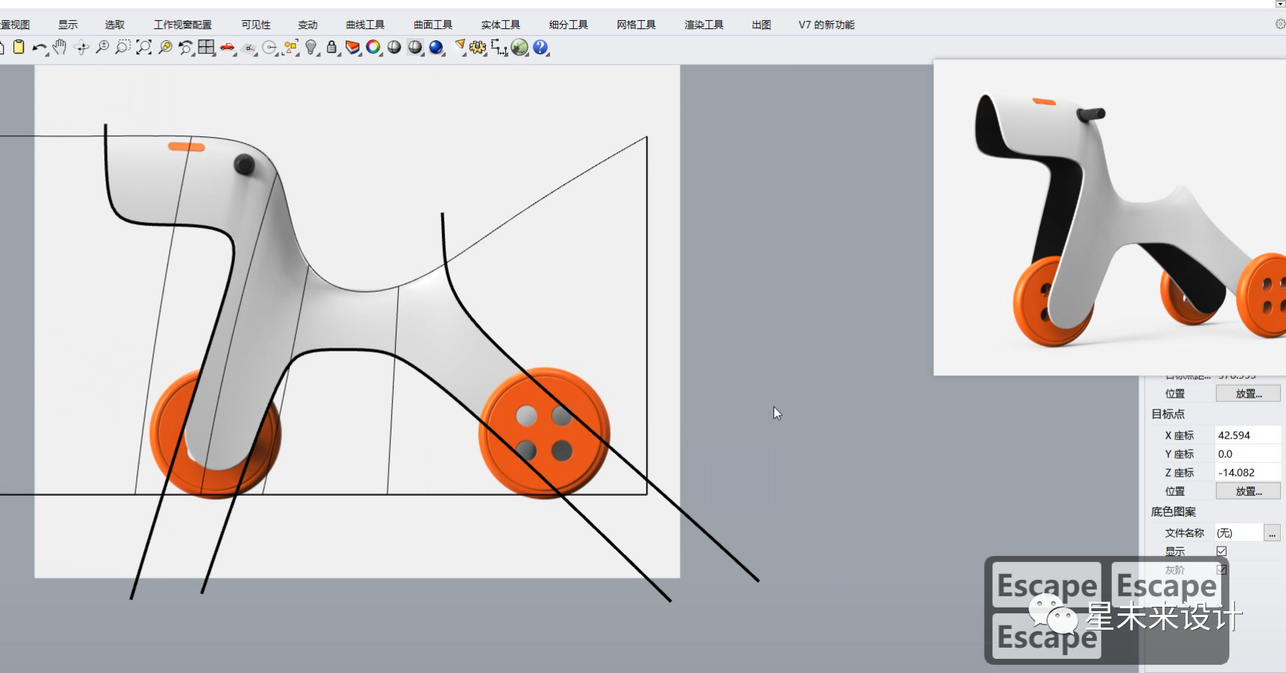The image size is (1286, 673).
Task: Click the color wheel properties icon
Action: click(x=374, y=48)
